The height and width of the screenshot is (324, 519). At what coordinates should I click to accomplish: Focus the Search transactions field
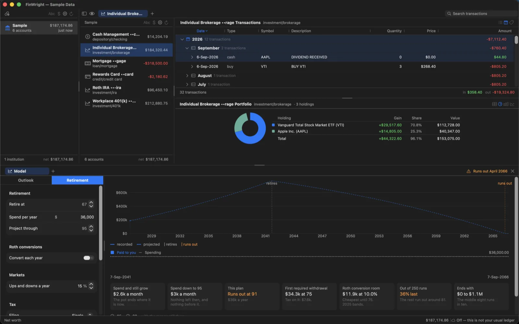click(480, 14)
